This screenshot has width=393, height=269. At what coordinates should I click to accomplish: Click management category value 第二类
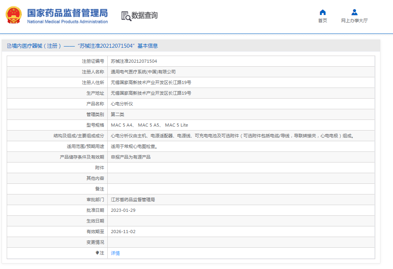[x=118, y=114]
